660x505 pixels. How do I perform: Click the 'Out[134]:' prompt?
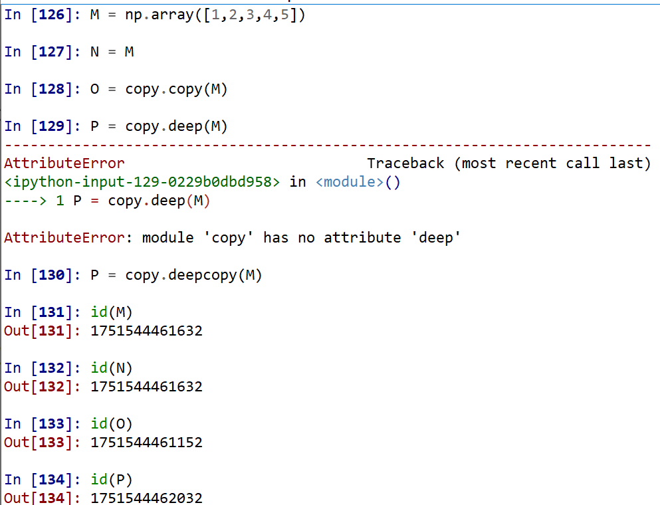click(x=42, y=498)
